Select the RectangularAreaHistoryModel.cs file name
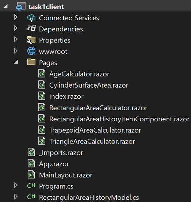The image size is (191, 202). point(89,198)
